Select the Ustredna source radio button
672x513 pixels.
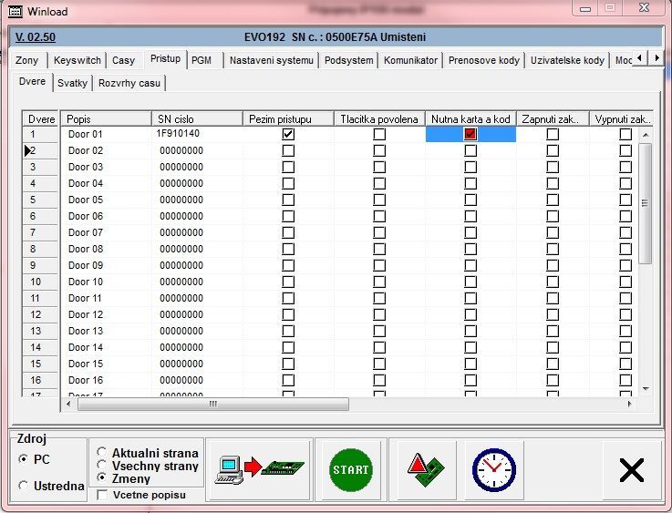[x=23, y=486]
